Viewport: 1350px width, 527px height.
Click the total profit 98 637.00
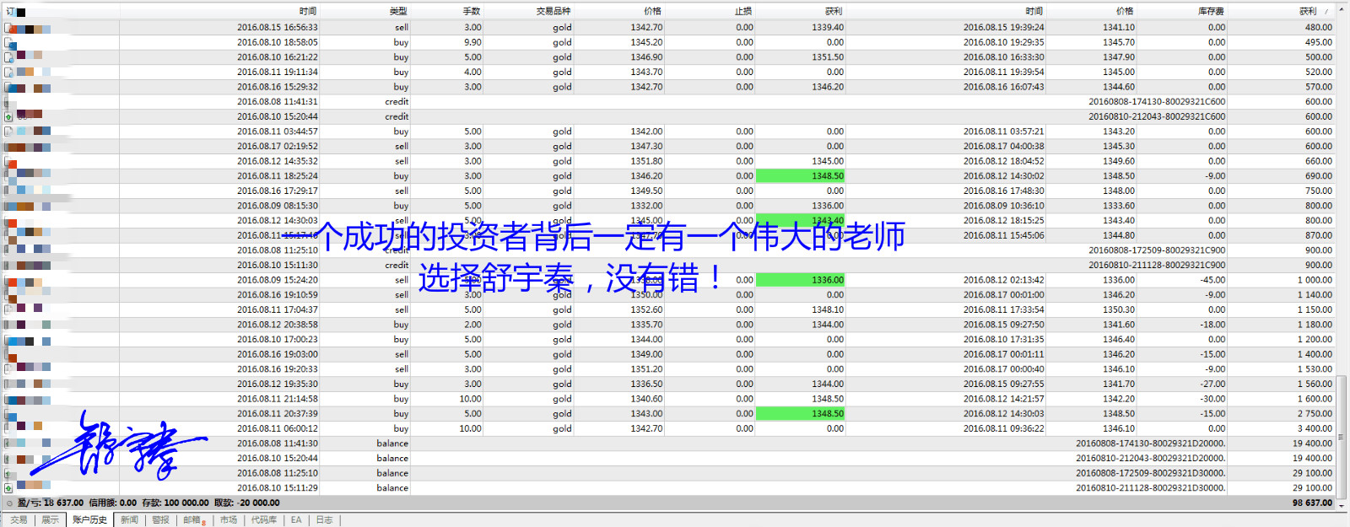click(1312, 503)
